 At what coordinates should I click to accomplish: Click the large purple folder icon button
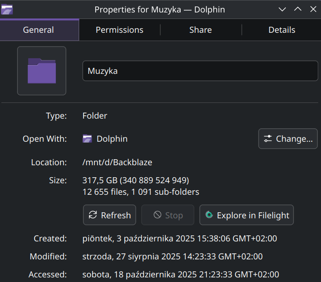[42, 71]
